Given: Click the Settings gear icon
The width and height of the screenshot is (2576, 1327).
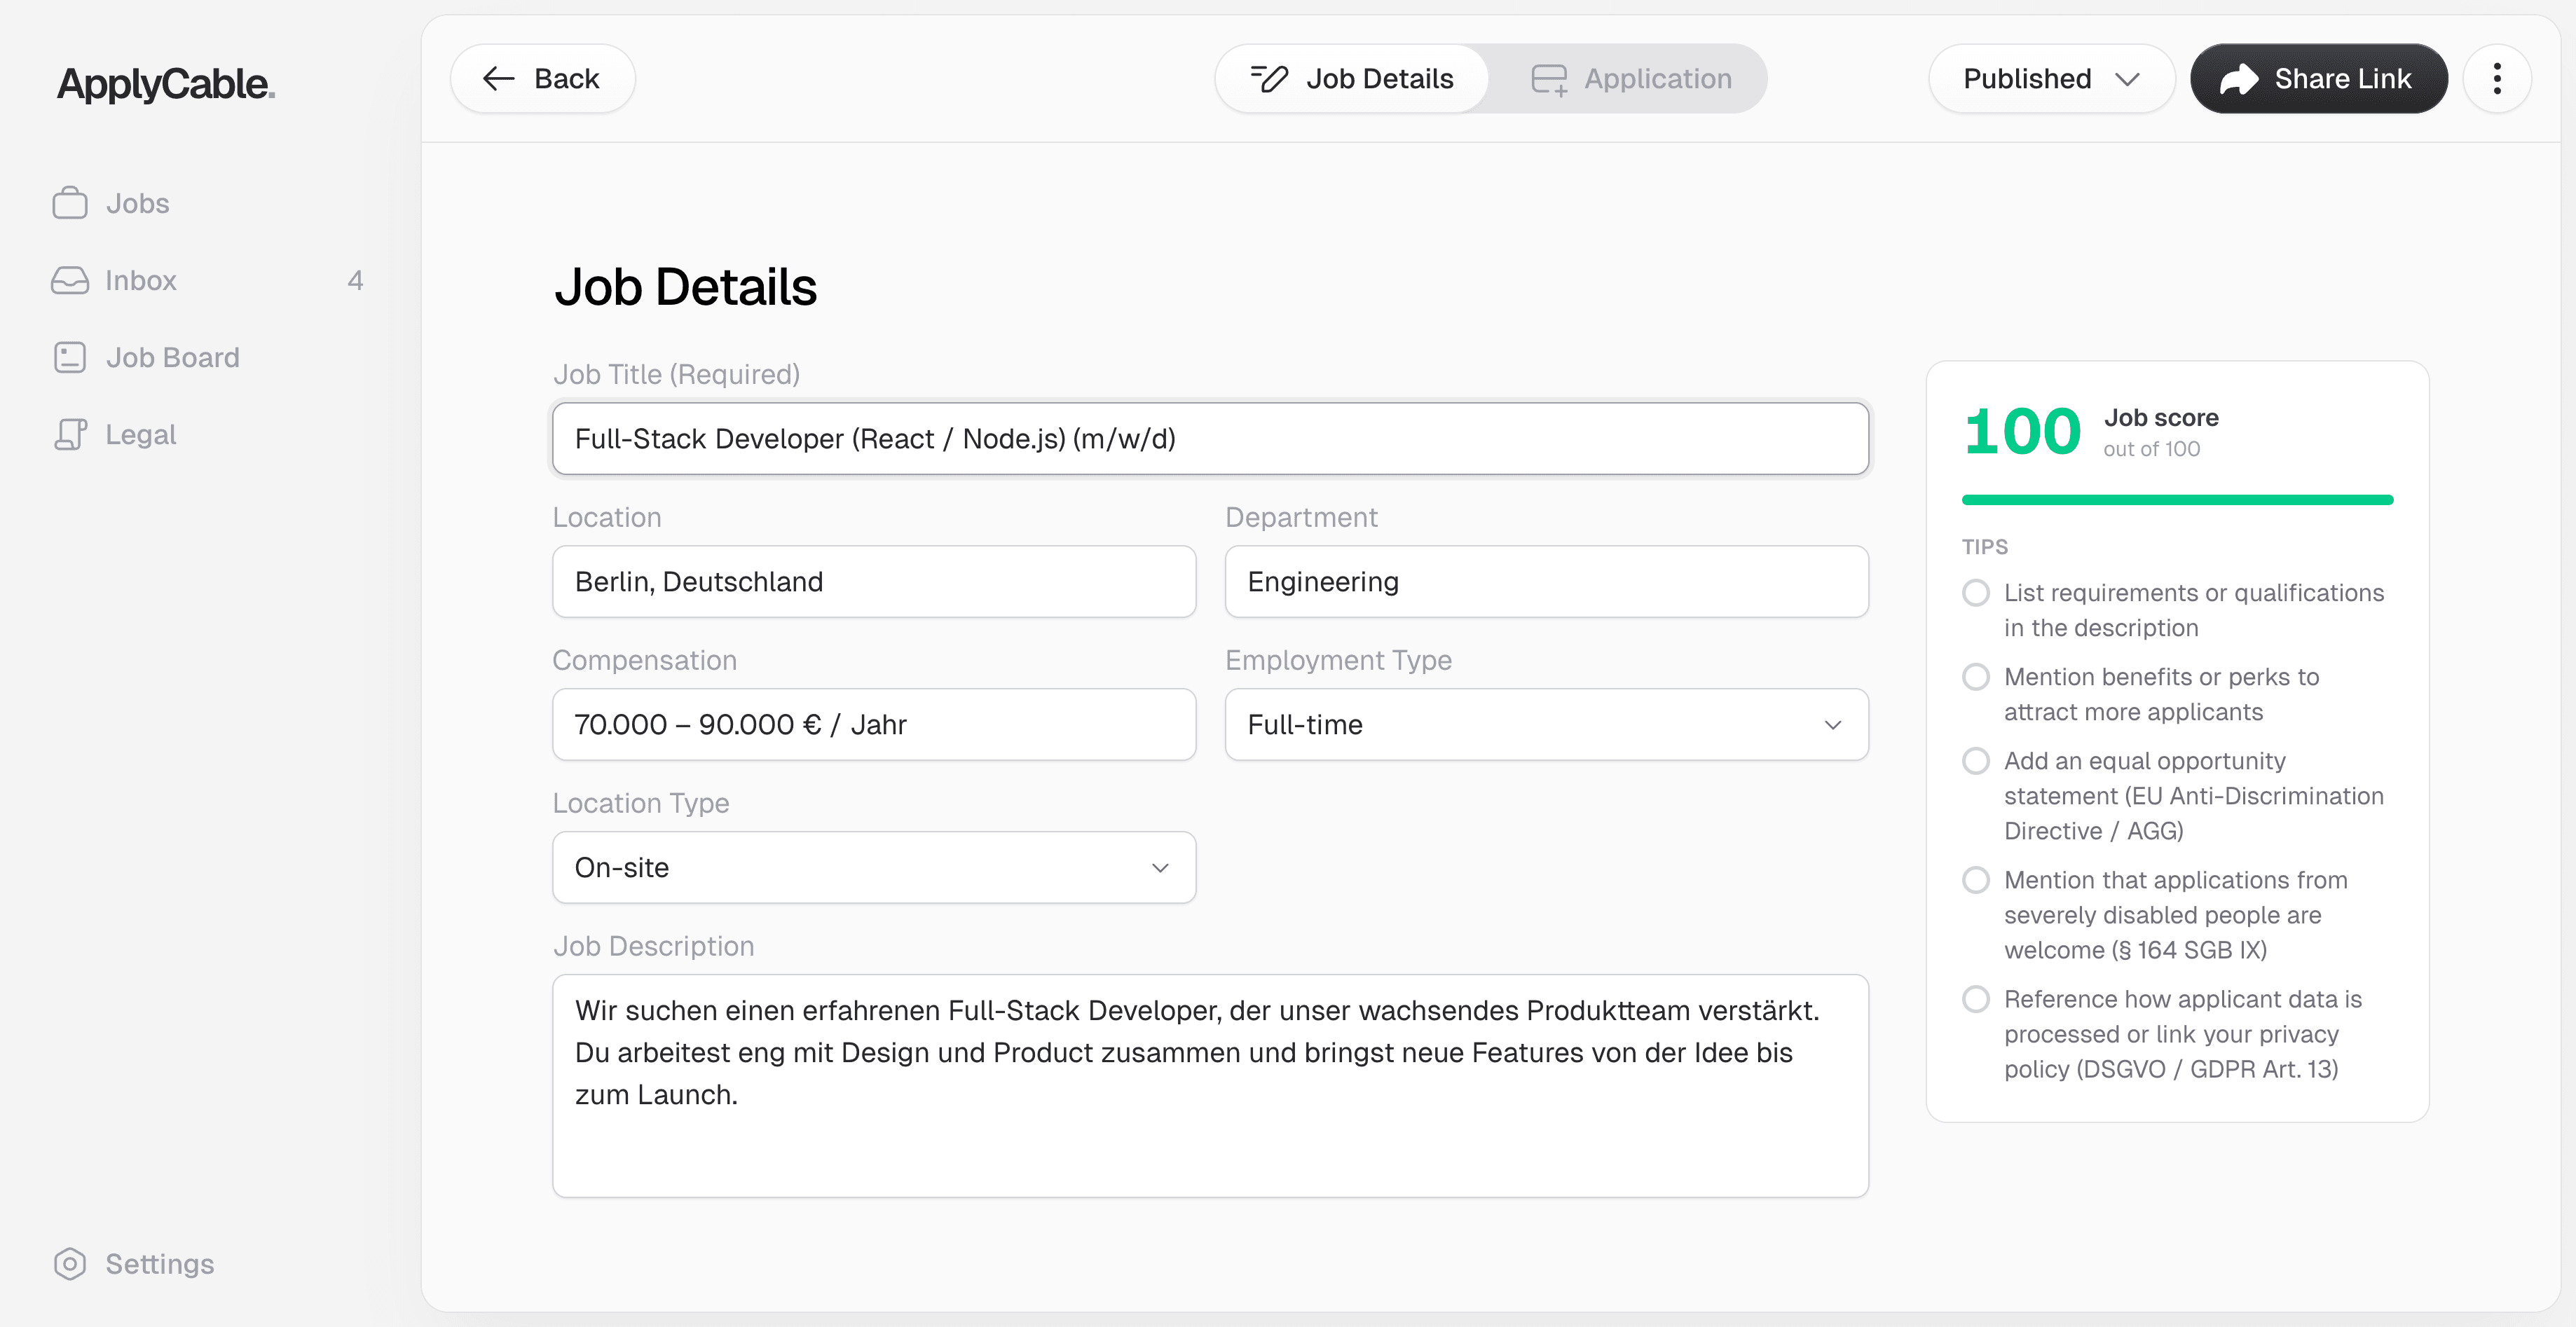Looking at the screenshot, I should [x=70, y=1264].
